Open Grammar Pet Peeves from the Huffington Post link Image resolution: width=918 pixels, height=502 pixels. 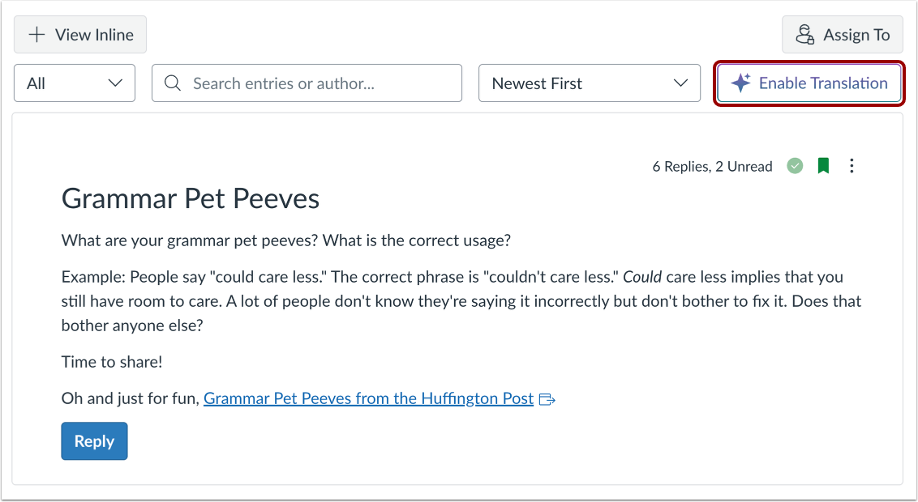click(x=368, y=398)
